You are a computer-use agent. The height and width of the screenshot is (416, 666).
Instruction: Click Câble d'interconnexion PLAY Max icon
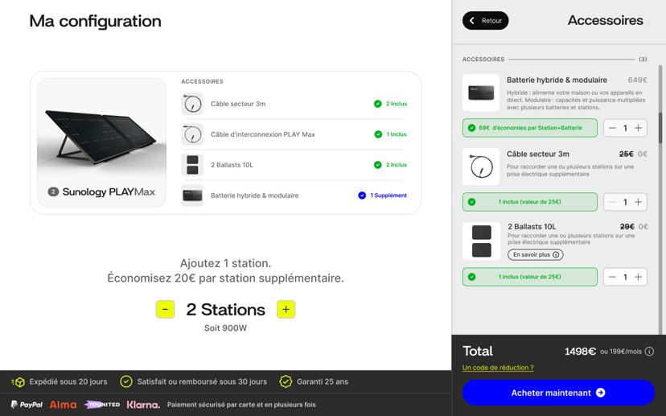[192, 134]
